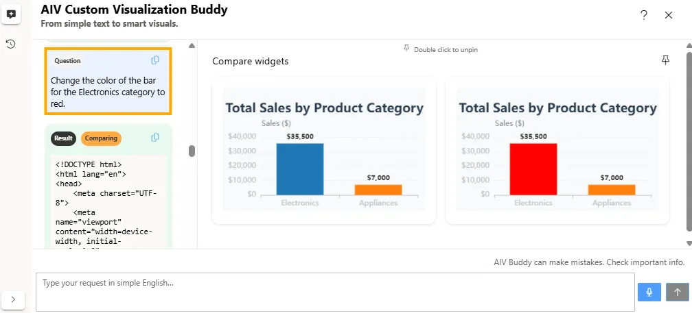Click the help question mark icon

[x=644, y=15]
